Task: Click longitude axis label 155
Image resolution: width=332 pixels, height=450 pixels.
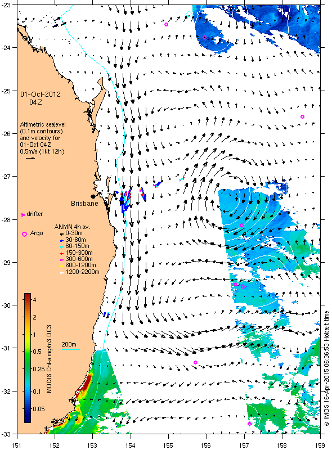Action: click(168, 445)
